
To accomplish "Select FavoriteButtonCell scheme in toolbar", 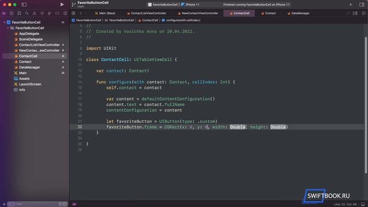I will [x=163, y=5].
